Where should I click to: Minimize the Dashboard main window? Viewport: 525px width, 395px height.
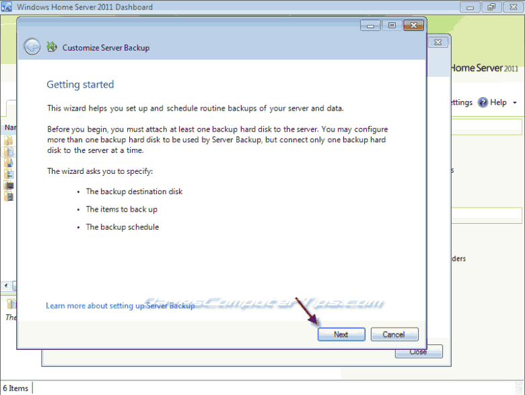(x=470, y=7)
